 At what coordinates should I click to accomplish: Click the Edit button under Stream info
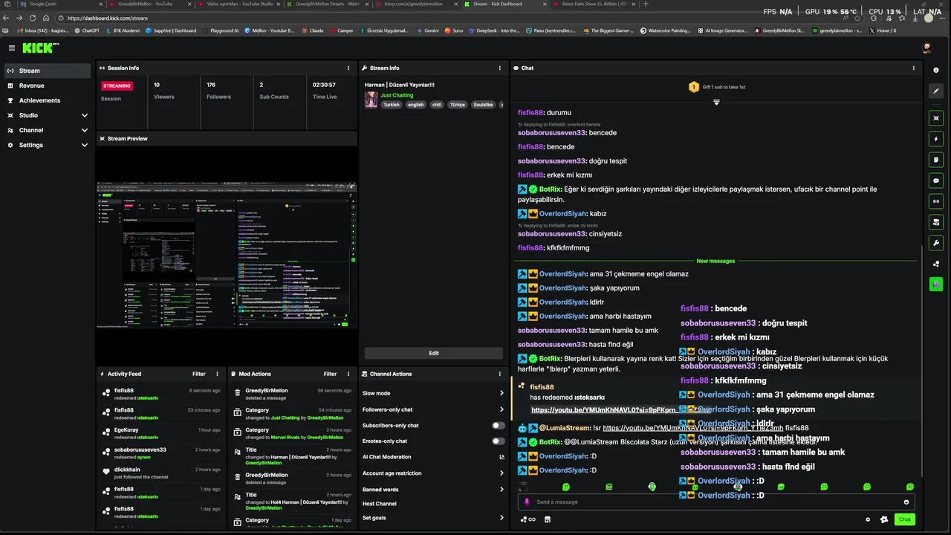click(x=434, y=353)
